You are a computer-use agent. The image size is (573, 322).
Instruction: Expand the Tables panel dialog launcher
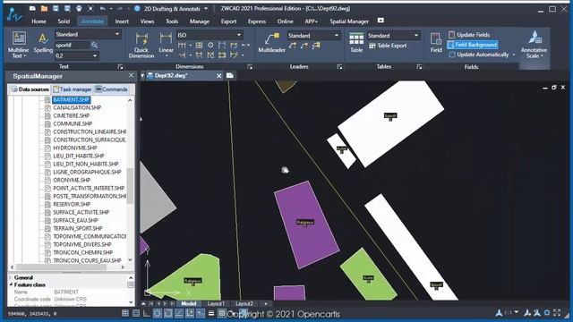click(x=419, y=67)
